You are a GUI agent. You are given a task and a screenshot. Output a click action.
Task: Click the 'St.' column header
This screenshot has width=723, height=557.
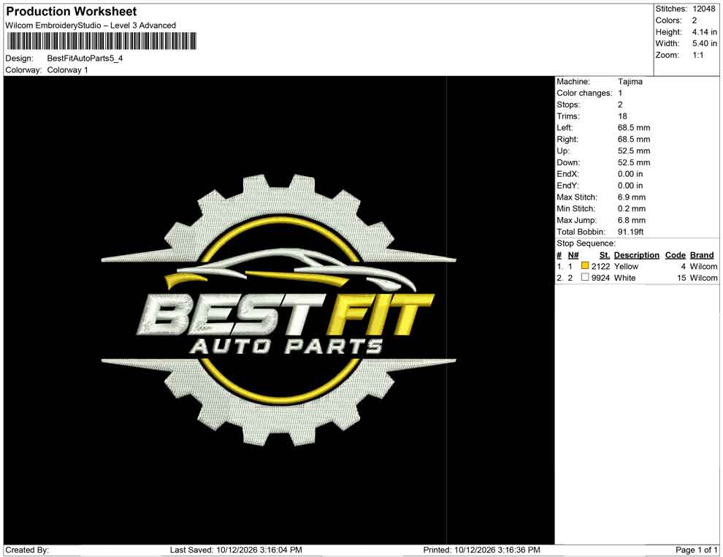(605, 255)
